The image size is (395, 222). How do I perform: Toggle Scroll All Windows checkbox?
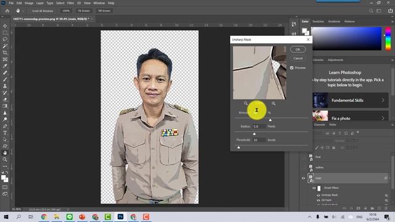(30, 11)
